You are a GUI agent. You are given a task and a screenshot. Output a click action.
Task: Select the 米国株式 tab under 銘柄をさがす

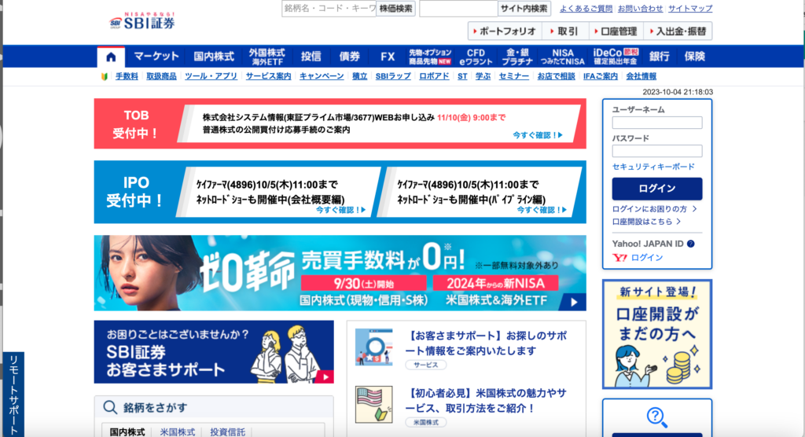pyautogui.click(x=177, y=431)
